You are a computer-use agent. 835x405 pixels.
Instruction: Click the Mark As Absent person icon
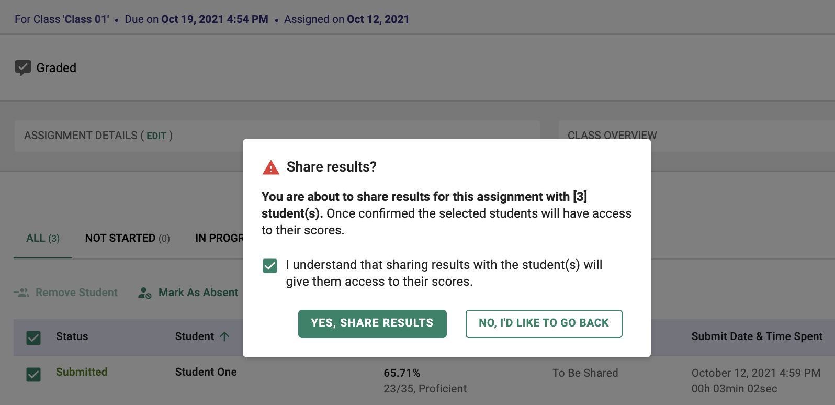144,292
